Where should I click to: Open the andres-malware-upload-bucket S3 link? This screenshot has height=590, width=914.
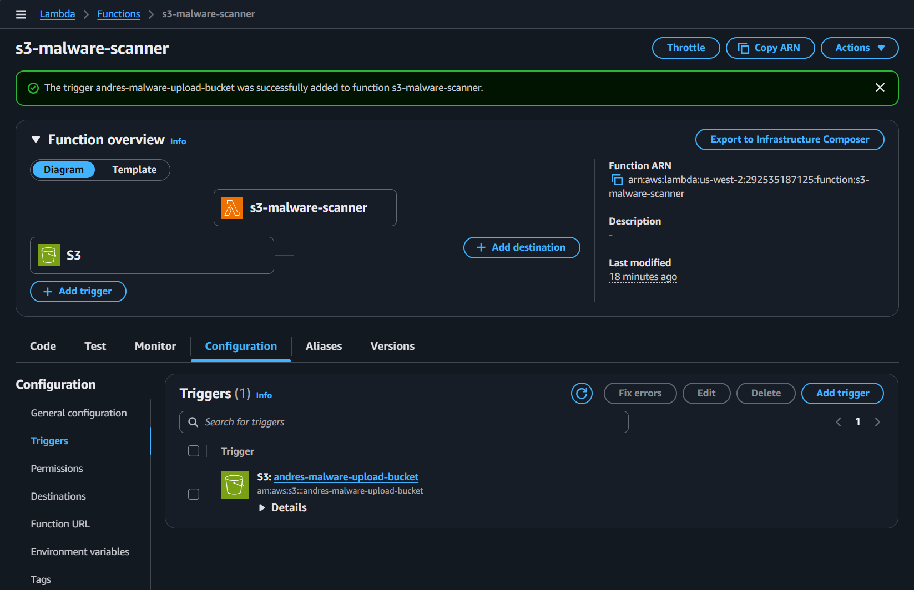tap(346, 477)
